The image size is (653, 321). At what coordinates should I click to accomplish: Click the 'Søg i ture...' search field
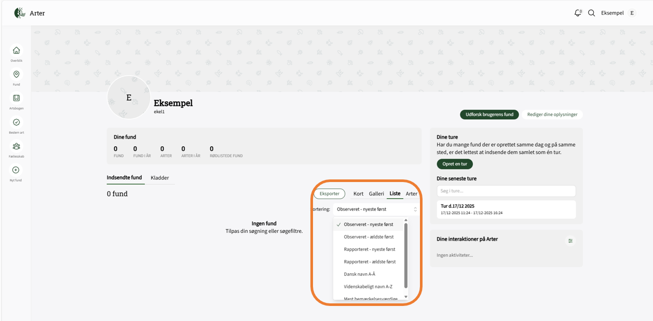(506, 191)
